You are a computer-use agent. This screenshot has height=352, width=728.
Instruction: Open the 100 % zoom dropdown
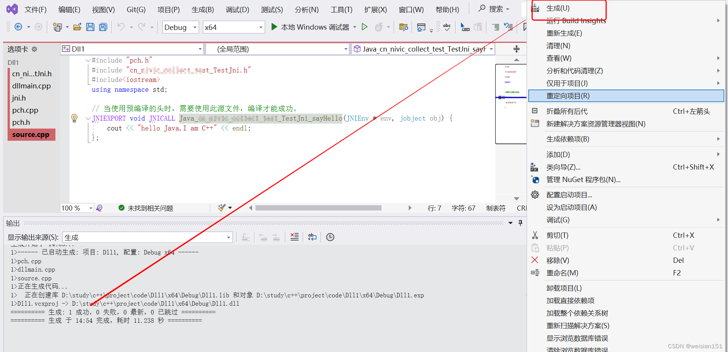pyautogui.click(x=77, y=208)
